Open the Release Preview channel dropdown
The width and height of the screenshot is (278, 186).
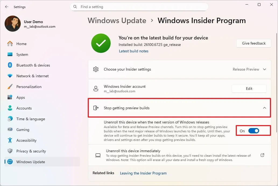(249, 69)
